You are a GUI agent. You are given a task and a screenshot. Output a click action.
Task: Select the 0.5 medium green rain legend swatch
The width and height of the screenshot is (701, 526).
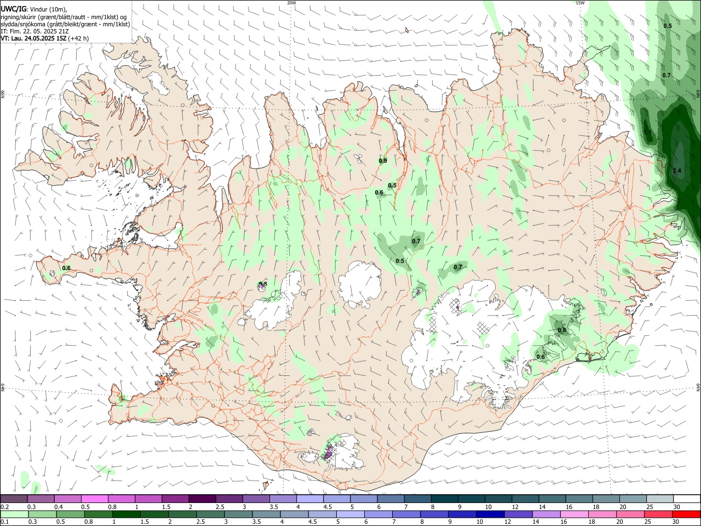[x=70, y=514]
